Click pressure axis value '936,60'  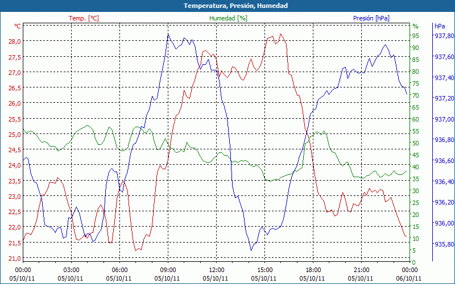tap(444, 161)
